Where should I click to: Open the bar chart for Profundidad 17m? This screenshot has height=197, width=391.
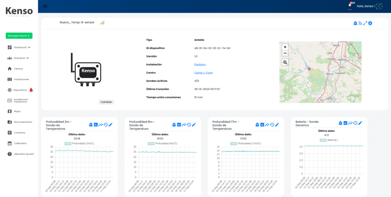pos(262,125)
